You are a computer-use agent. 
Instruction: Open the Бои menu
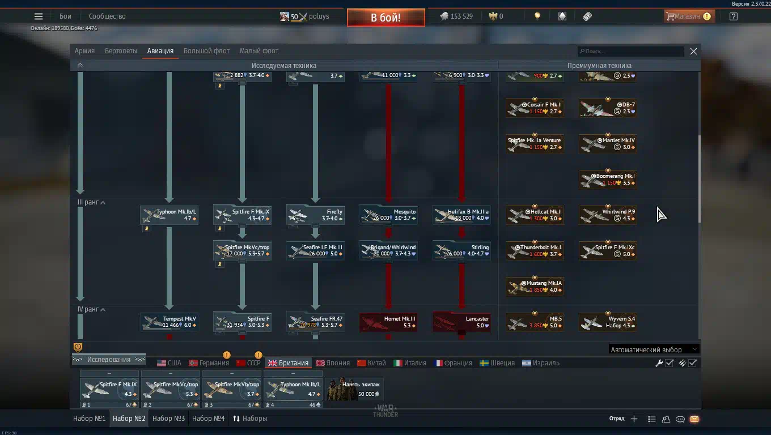[x=65, y=16]
